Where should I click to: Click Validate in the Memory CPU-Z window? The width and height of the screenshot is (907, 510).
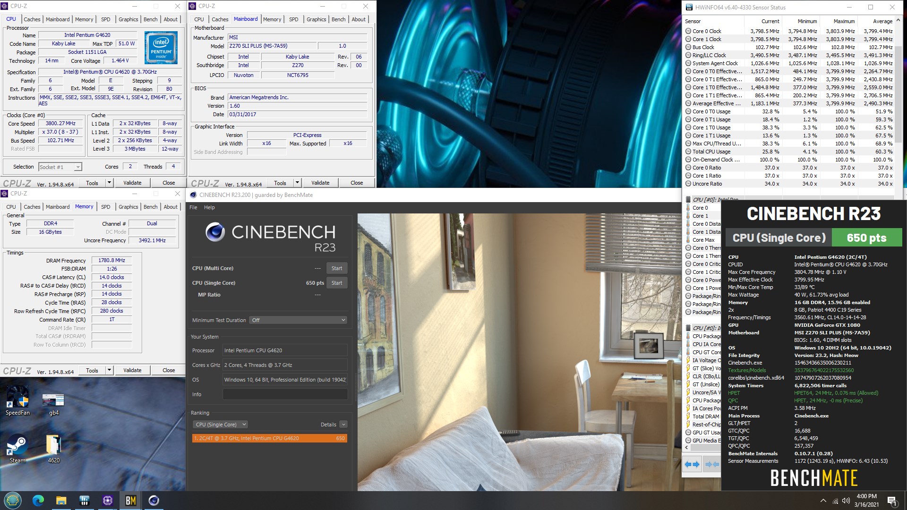tap(132, 370)
